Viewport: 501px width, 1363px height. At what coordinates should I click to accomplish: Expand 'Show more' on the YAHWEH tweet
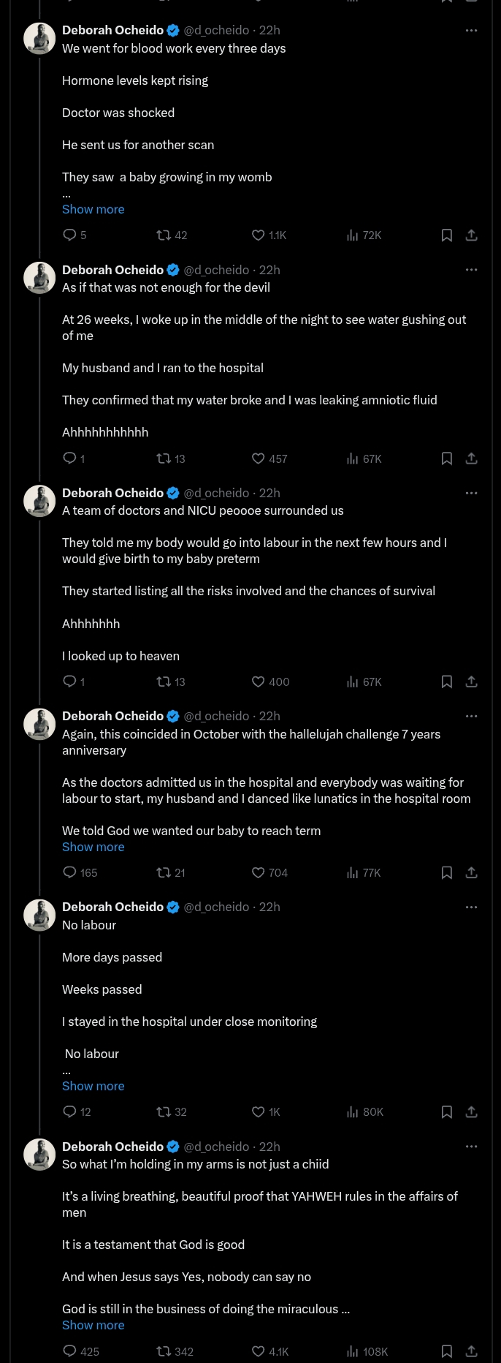coord(93,1325)
